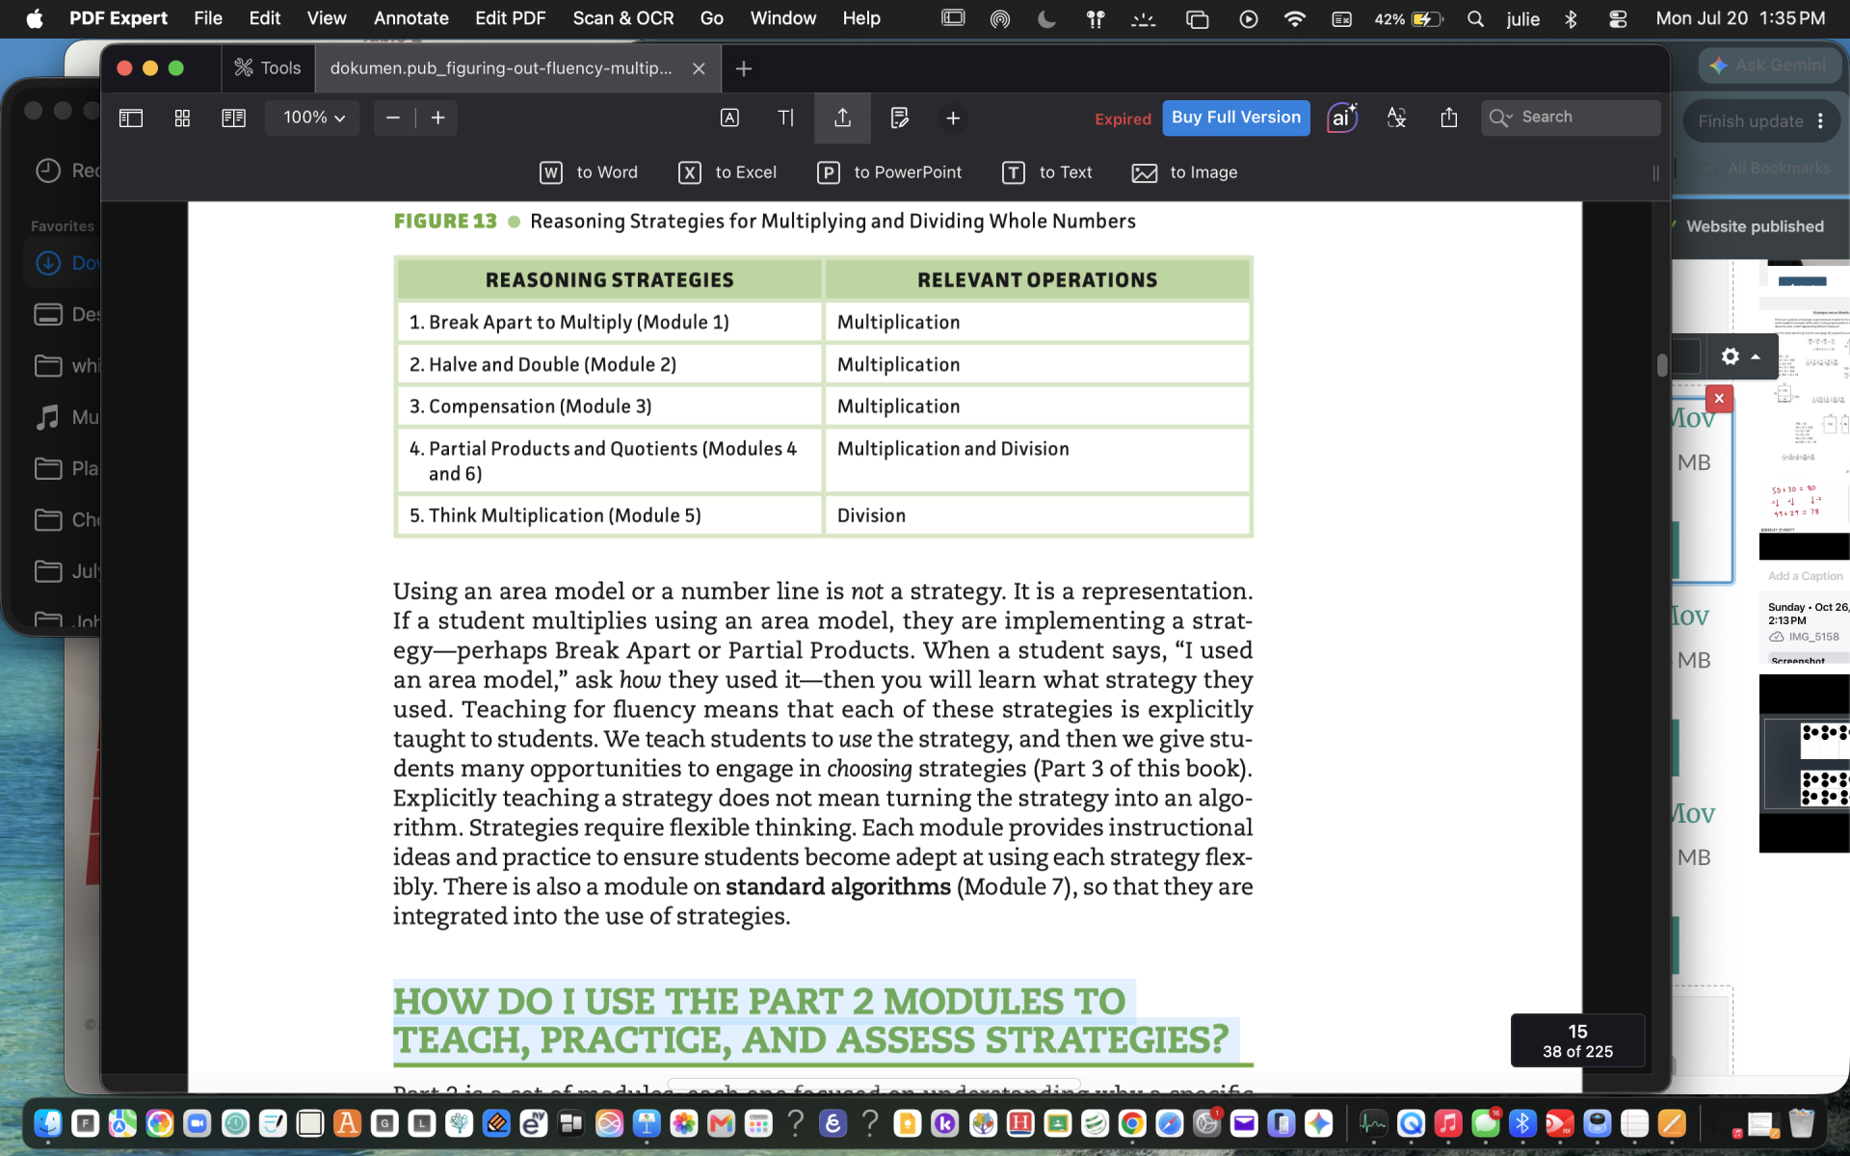
Task: Export PDF to Image
Action: (x=1184, y=172)
